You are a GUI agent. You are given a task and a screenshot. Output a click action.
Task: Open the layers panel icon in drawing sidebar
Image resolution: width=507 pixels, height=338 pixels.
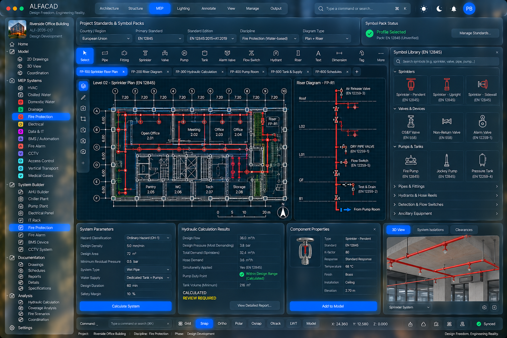click(83, 86)
